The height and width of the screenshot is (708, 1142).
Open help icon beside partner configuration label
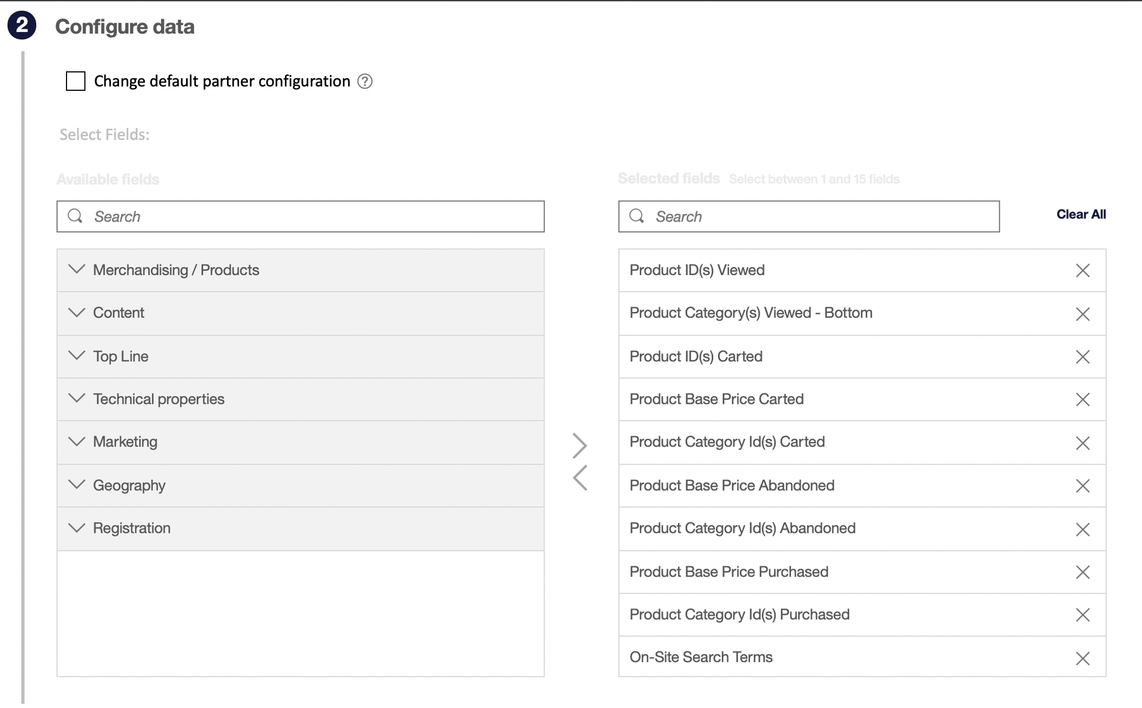pos(365,81)
